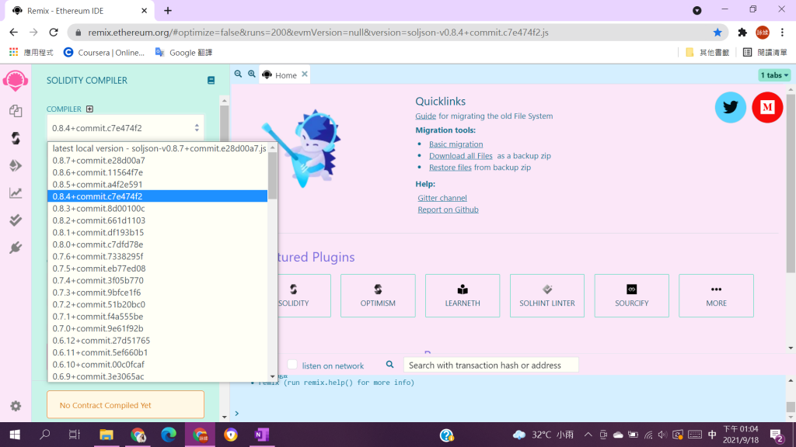The width and height of the screenshot is (796, 447).
Task: Open the compiler documentation icon
Action: [x=211, y=80]
